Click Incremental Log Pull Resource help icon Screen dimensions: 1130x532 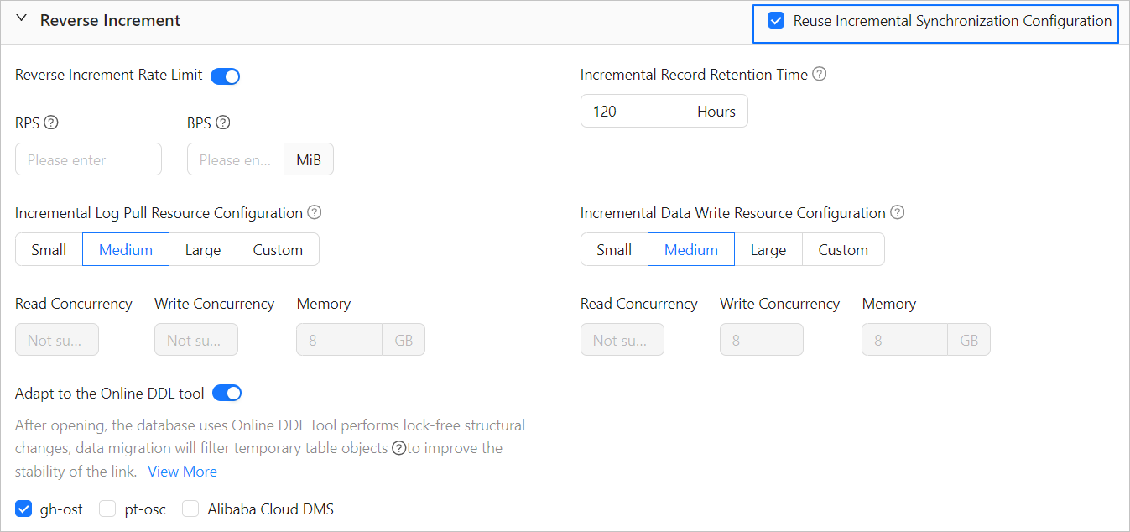(315, 212)
